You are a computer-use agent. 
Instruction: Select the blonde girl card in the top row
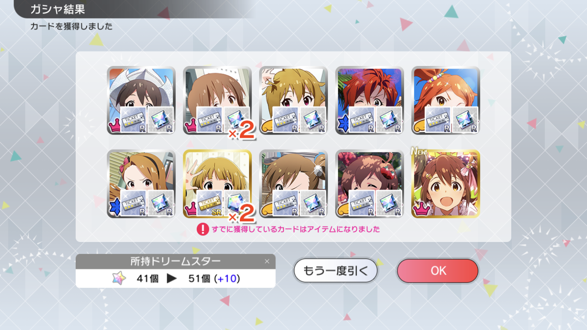293,100
